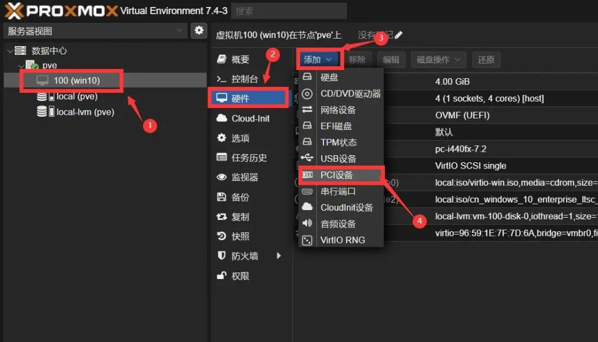598x342 pixels.
Task: Click the datacenter server icon
Action: click(20, 50)
